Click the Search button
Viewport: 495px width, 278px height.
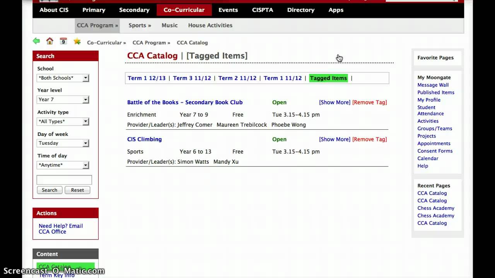(49, 190)
